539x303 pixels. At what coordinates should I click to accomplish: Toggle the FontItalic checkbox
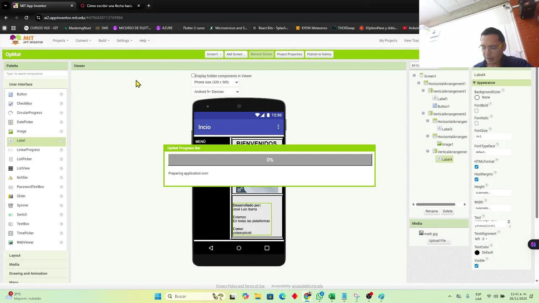[x=477, y=124]
